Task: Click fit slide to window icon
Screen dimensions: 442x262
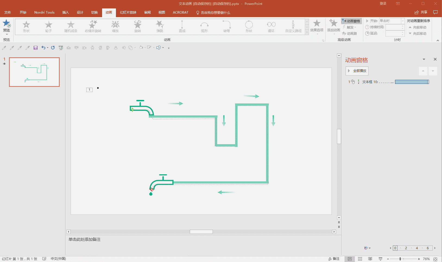Action: (x=435, y=259)
